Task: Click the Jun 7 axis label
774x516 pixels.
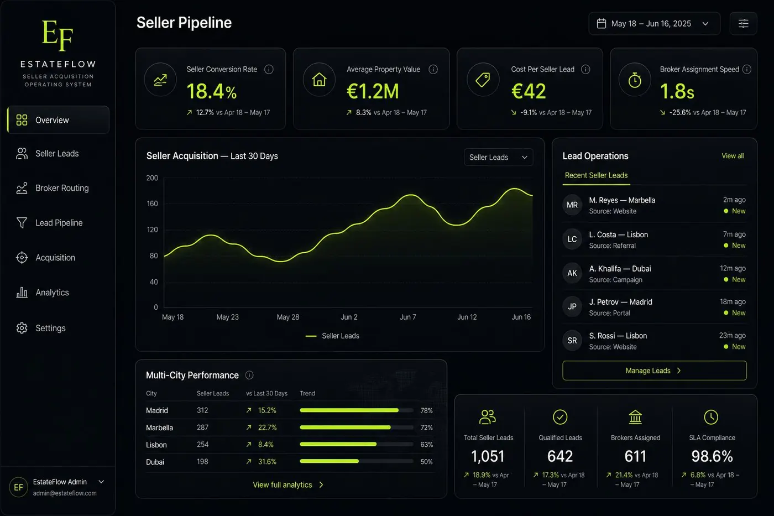Action: click(408, 317)
